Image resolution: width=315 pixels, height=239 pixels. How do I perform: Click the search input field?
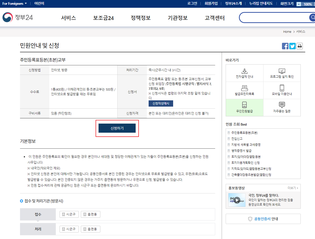click(x=274, y=18)
